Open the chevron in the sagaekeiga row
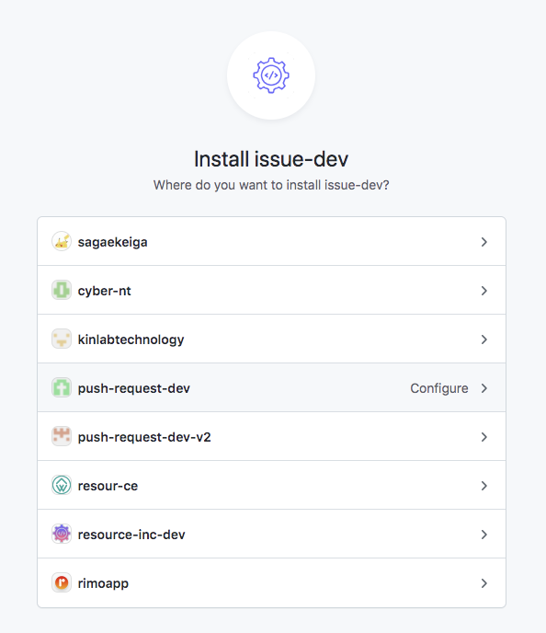 pyautogui.click(x=483, y=242)
